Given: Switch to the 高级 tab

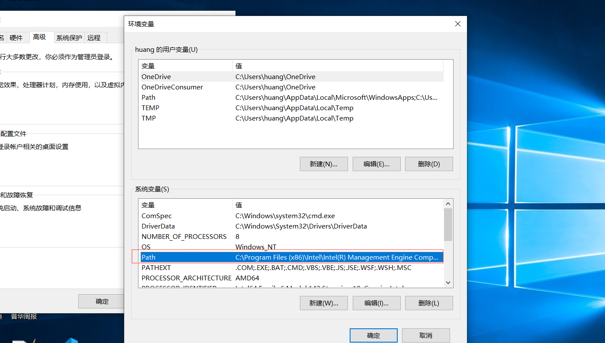Looking at the screenshot, I should click(x=40, y=37).
